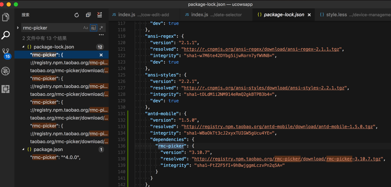Switch to index.js cow-edit-add tab

(x=144, y=15)
